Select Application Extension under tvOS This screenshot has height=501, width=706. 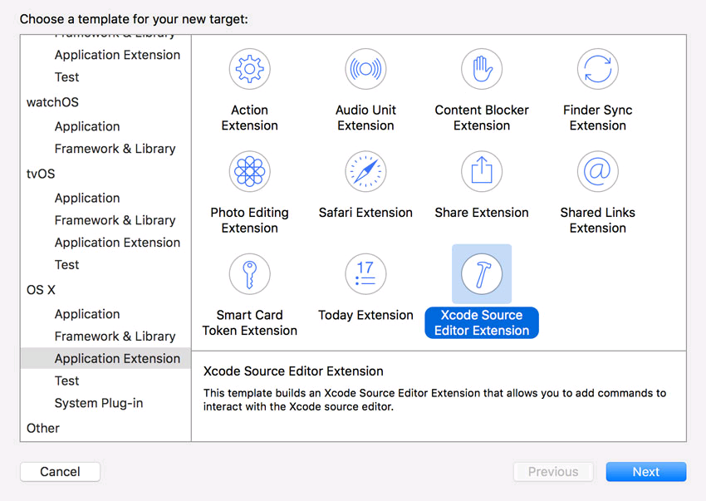pos(117,242)
